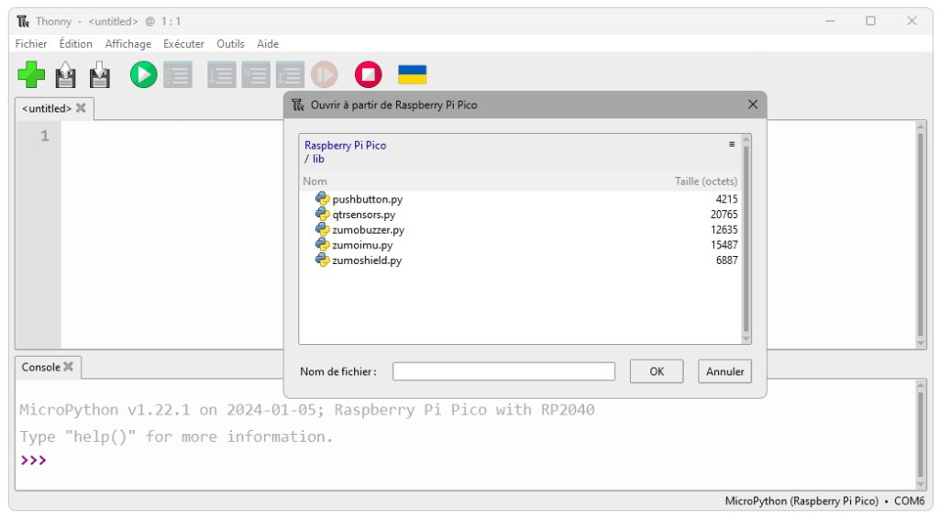
Task: Click the Raspberry Pi Pico path link
Action: pos(345,145)
